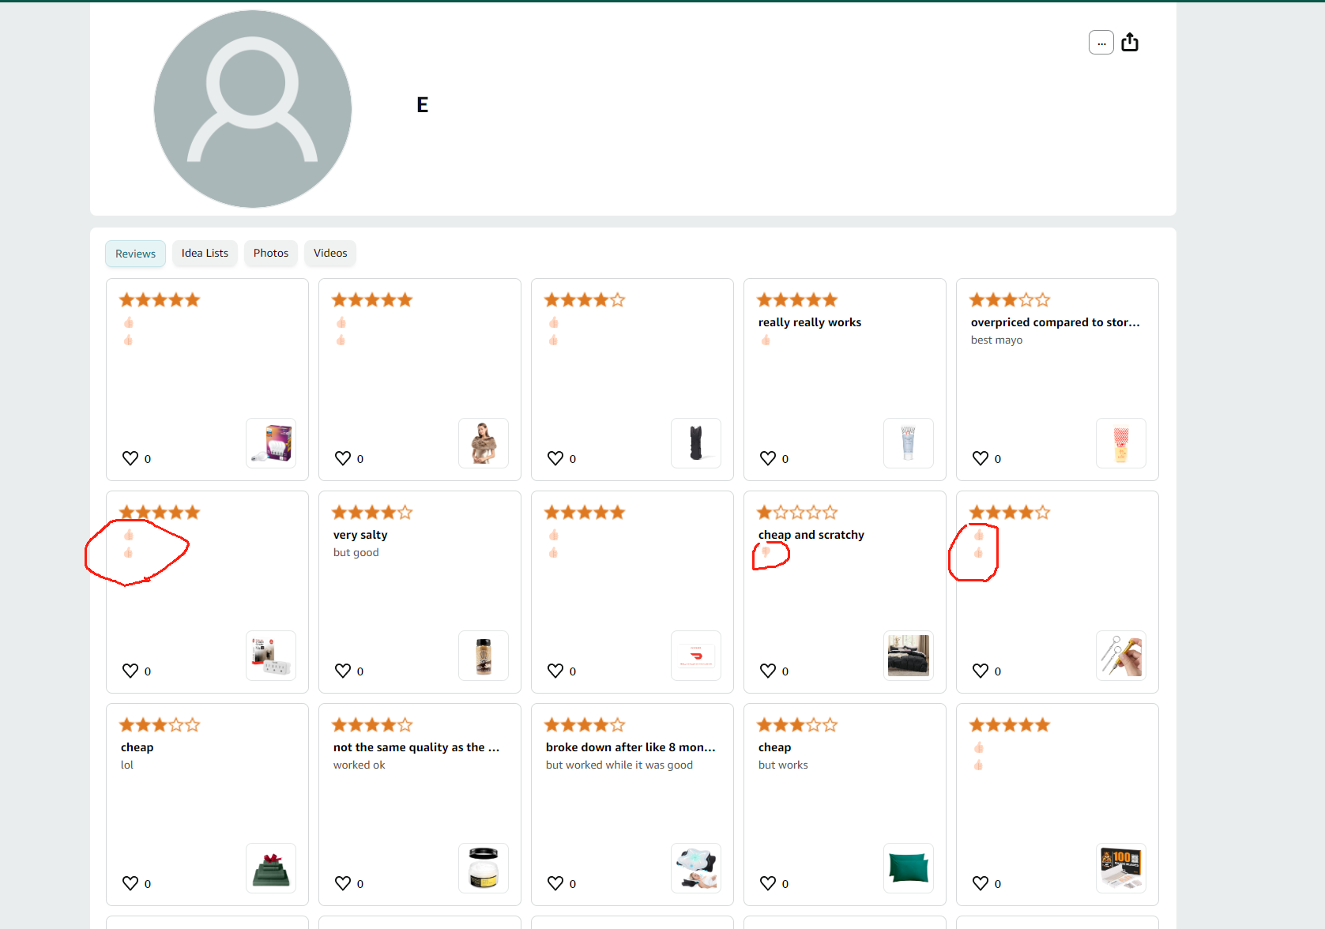Like the 'very salty' review
The image size is (1325, 929).
pyautogui.click(x=343, y=671)
